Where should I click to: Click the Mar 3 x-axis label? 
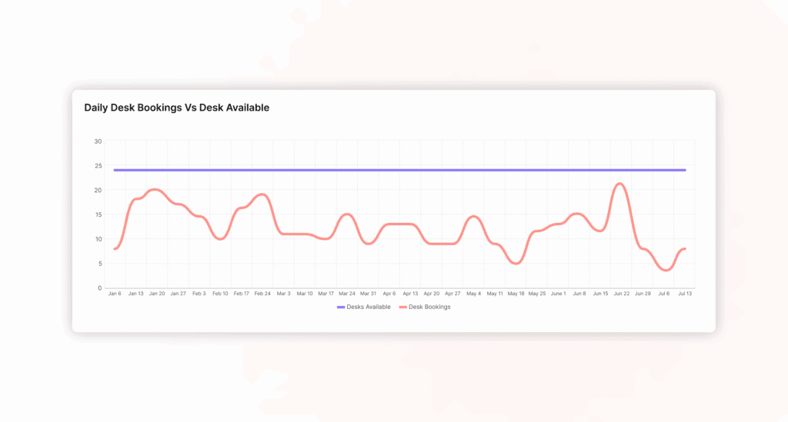tap(283, 294)
